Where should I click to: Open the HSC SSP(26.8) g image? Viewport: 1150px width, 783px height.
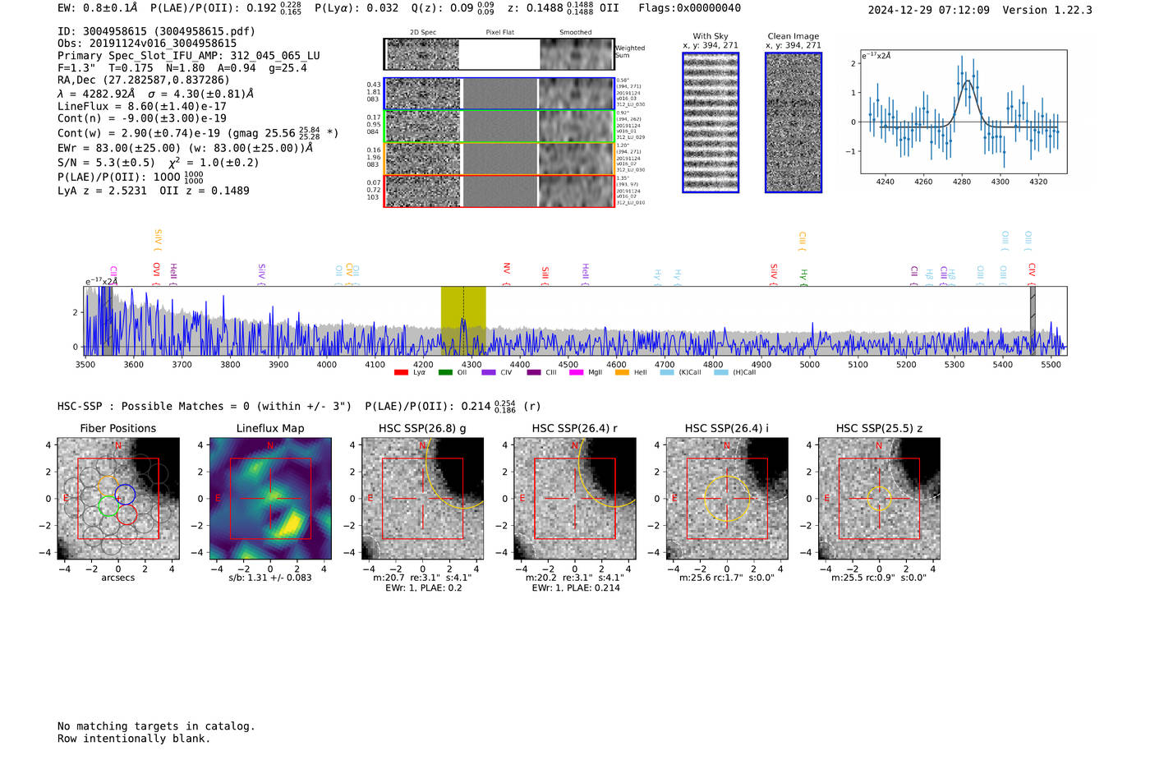(422, 499)
